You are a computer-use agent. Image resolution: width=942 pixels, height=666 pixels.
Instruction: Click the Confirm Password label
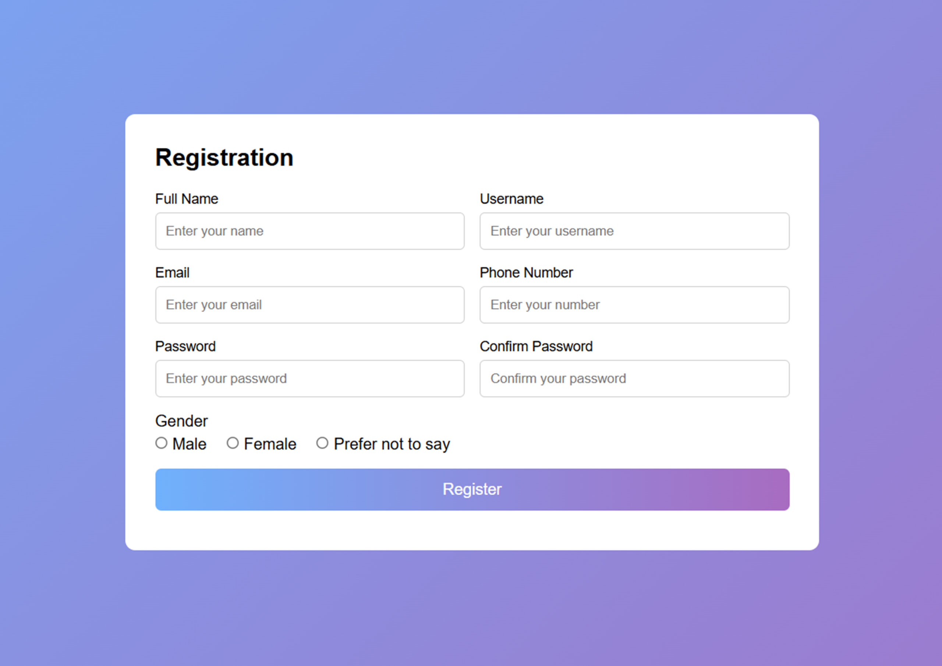coord(536,346)
